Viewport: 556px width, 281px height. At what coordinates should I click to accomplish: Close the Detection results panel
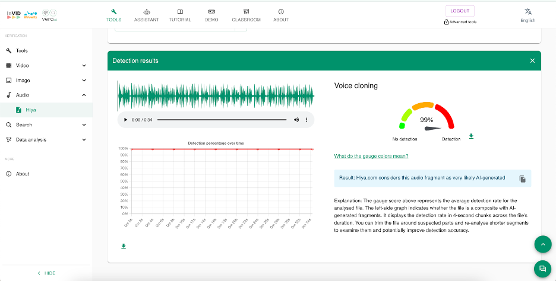532,60
